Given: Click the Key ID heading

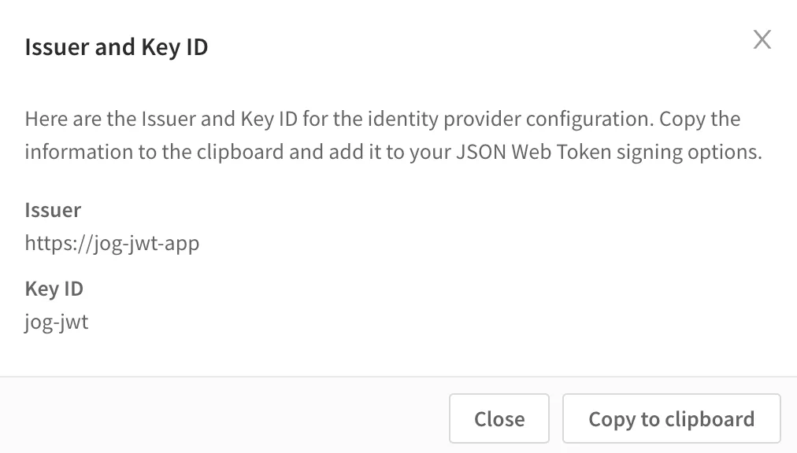Looking at the screenshot, I should click(x=54, y=288).
